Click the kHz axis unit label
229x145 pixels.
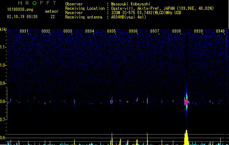pyautogui.click(x=3, y=29)
